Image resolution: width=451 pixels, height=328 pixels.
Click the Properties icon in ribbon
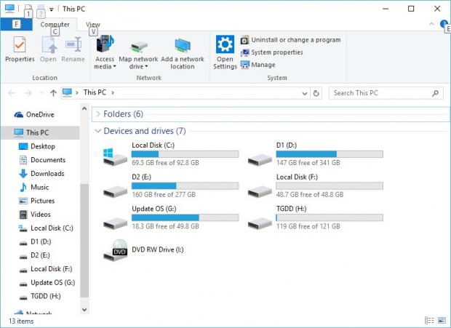pos(20,45)
